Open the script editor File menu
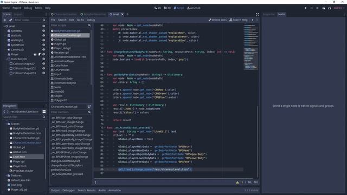Screen dimensions: 347x195 [53, 20]
